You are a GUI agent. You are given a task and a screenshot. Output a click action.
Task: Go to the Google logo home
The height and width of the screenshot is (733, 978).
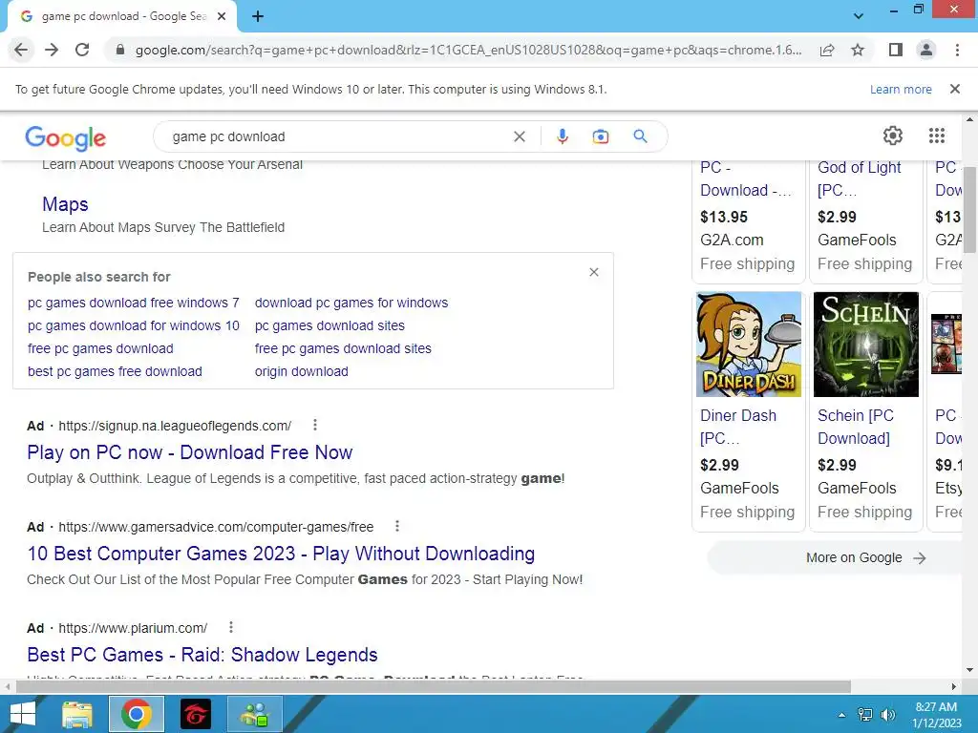66,137
